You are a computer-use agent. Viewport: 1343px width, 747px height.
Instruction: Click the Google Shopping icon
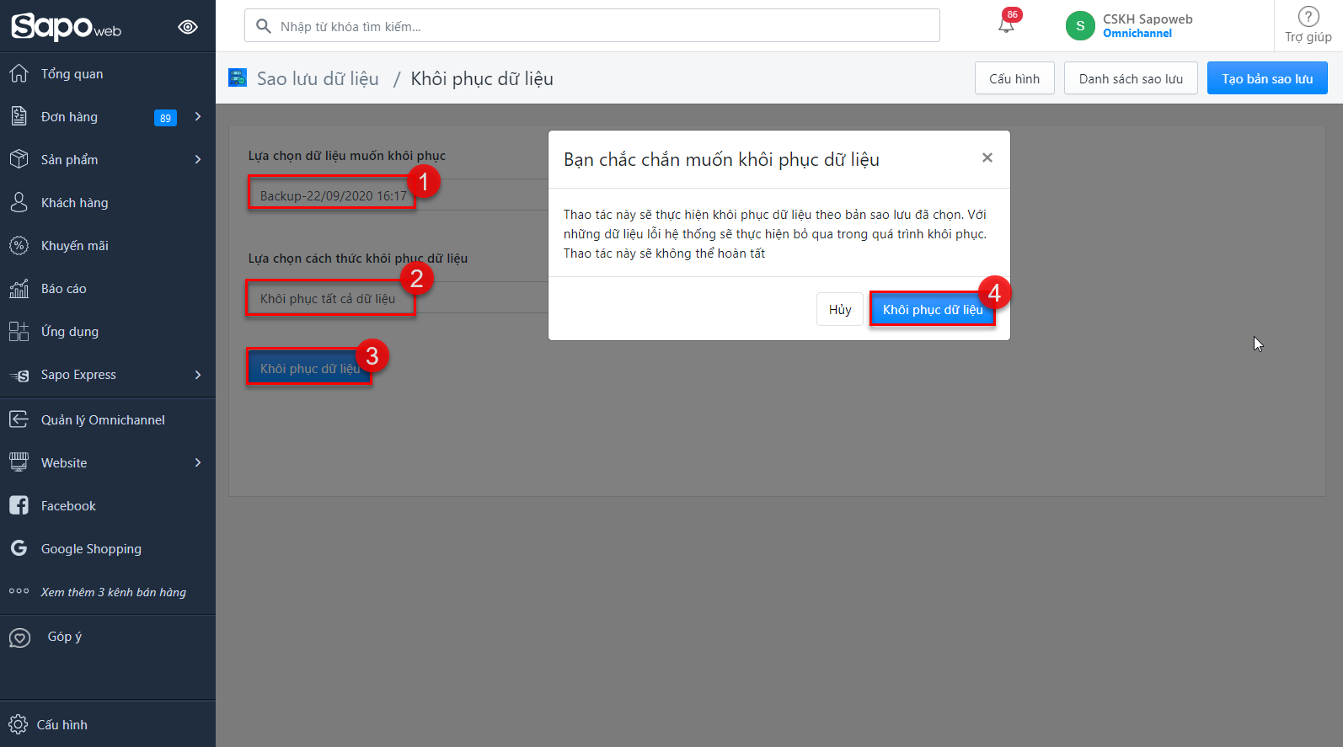tap(19, 548)
